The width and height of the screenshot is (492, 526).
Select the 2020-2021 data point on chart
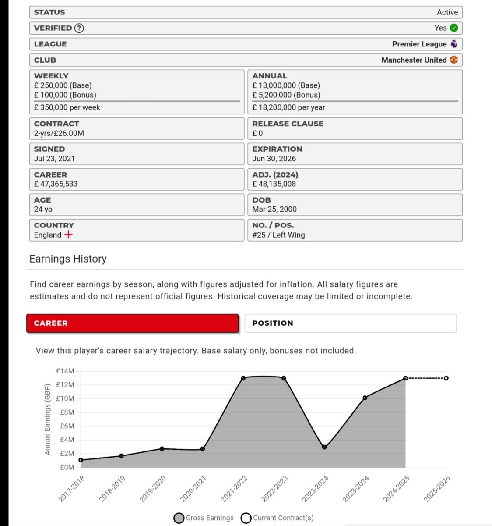[203, 449]
